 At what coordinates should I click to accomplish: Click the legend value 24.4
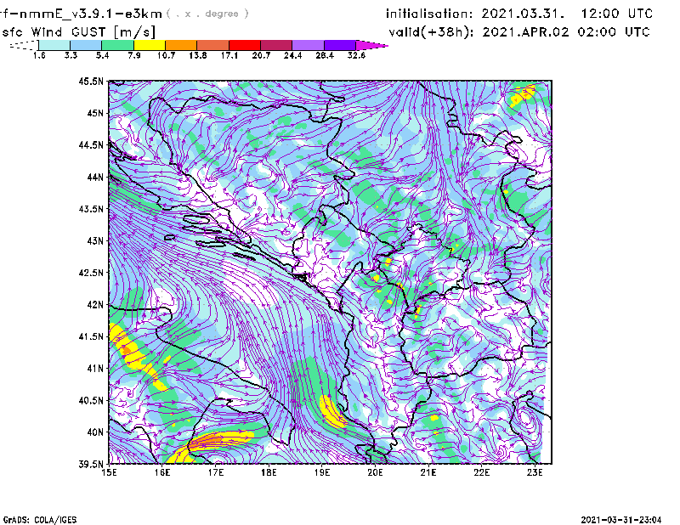point(292,55)
